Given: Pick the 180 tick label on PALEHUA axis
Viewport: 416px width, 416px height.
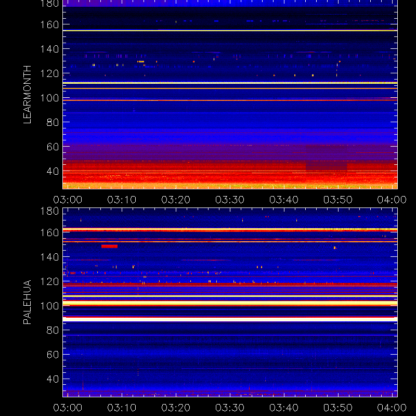Looking at the screenshot, I should pos(49,211).
